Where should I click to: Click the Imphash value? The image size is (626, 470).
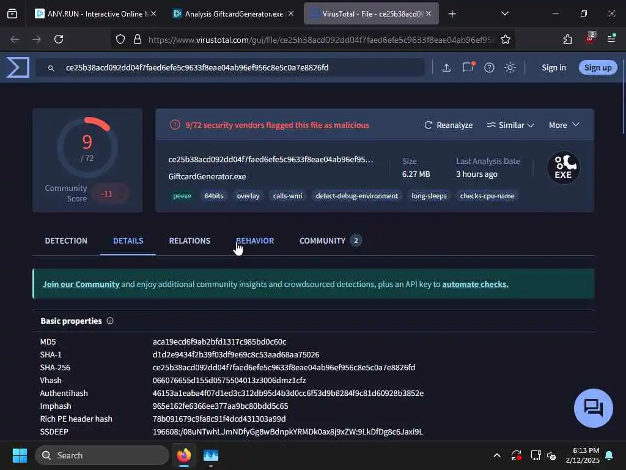click(x=220, y=406)
